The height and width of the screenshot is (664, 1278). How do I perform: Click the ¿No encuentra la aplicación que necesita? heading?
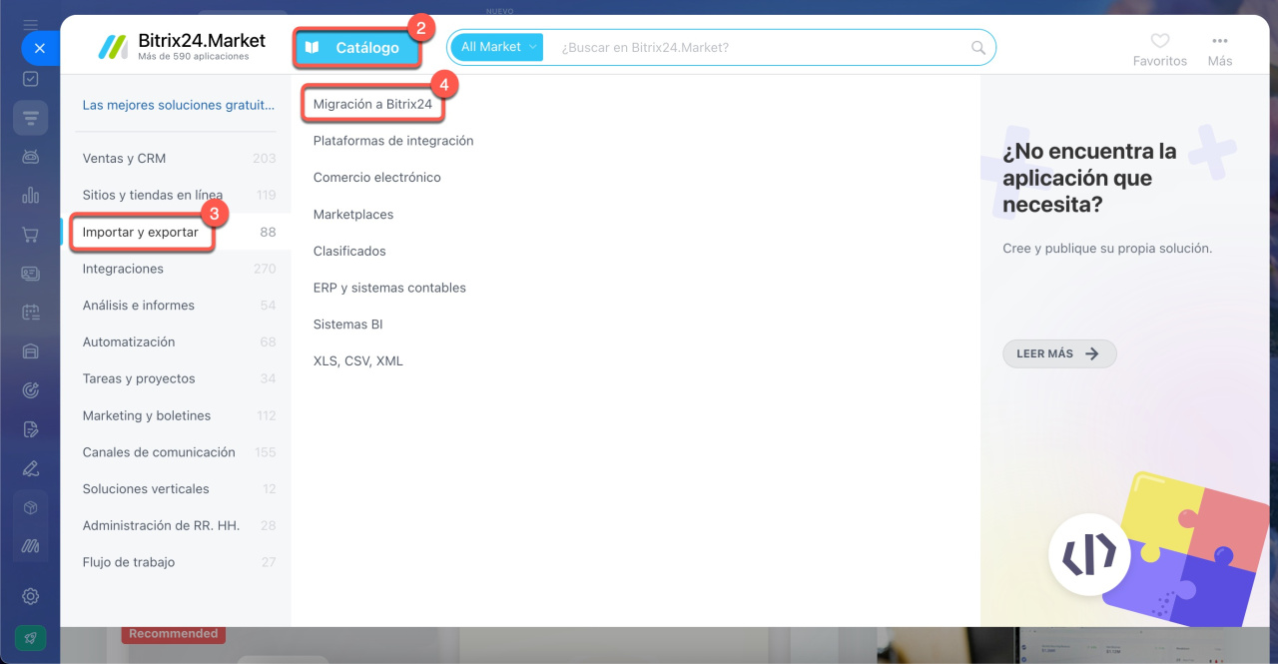click(x=1089, y=178)
